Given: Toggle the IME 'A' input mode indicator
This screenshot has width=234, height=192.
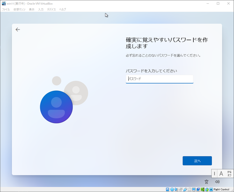Looking at the screenshot, I should coord(221,174).
